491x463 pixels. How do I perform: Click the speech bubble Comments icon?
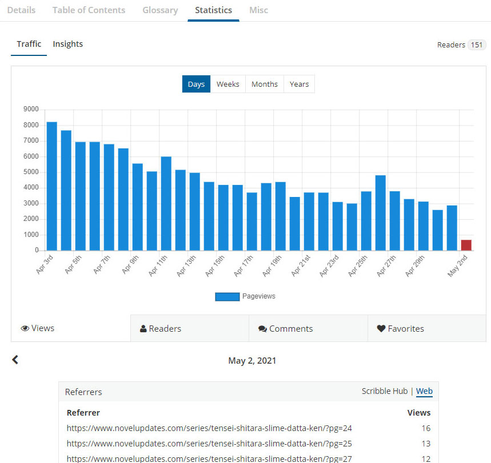pos(262,329)
